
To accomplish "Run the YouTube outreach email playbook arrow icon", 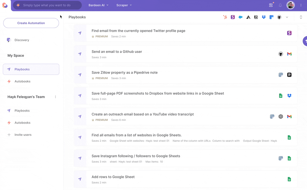I will tap(80, 117).
